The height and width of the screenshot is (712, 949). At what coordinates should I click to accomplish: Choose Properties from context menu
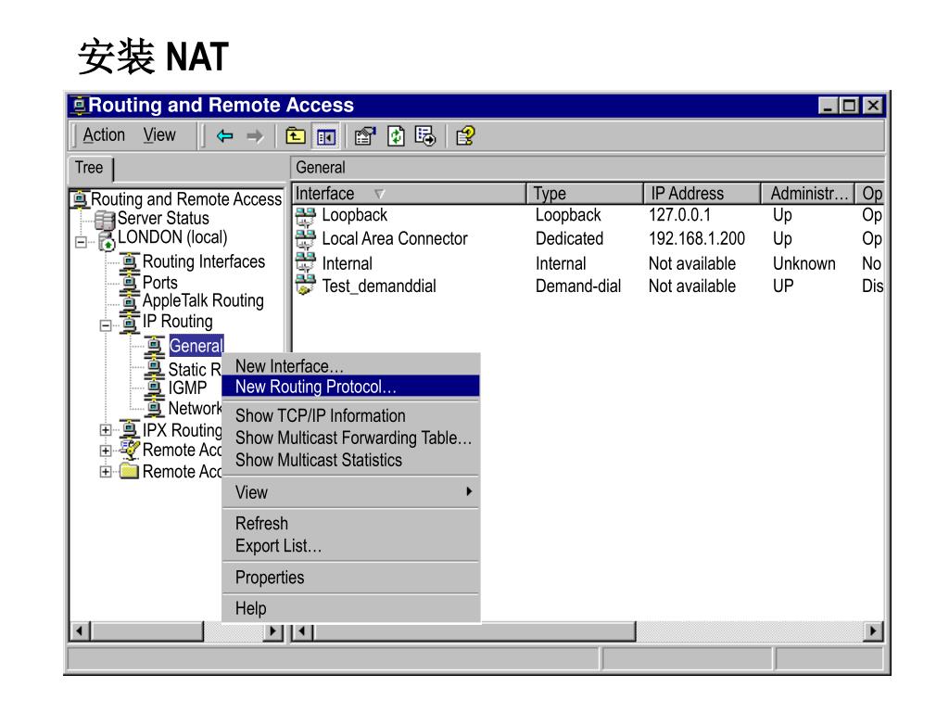[350, 578]
